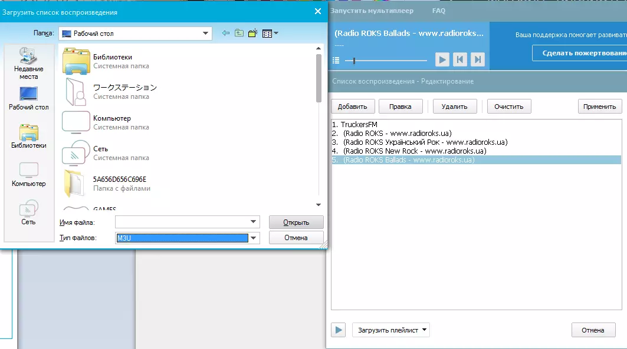
Task: Create a new folder icon
Action: 252,34
